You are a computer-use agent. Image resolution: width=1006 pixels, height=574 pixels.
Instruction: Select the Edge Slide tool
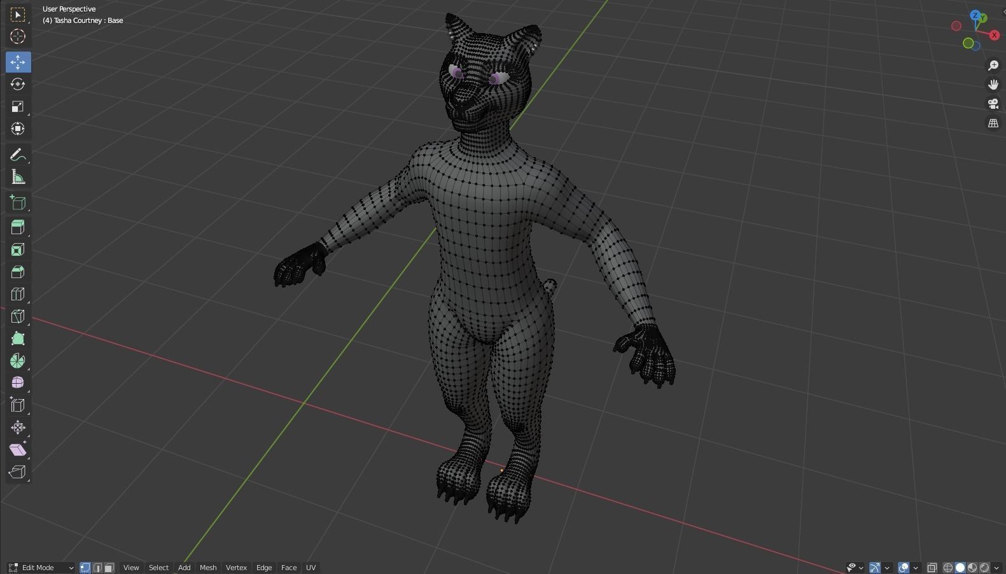point(18,405)
